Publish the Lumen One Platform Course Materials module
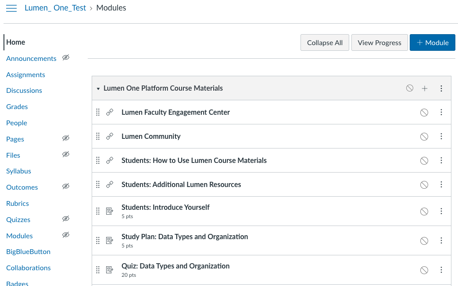Viewport: 458px width, 286px height. pos(409,88)
